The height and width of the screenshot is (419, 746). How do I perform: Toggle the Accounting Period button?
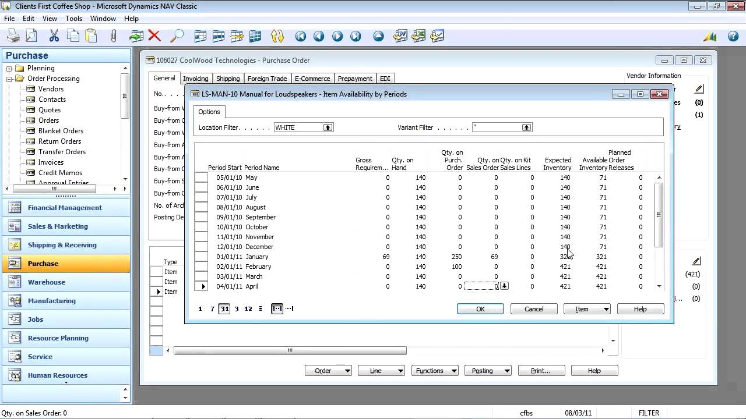click(x=261, y=309)
